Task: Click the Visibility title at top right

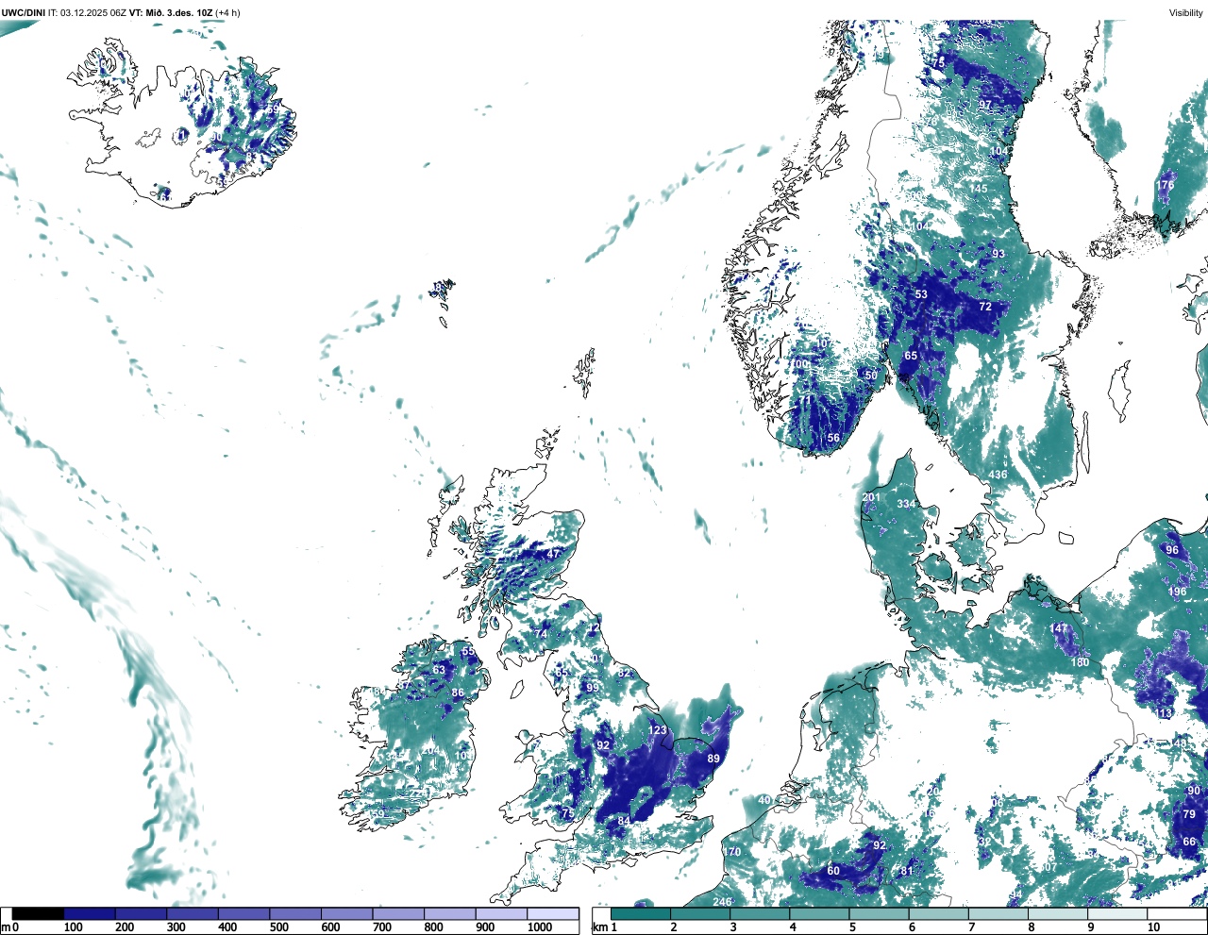Action: (x=1186, y=13)
